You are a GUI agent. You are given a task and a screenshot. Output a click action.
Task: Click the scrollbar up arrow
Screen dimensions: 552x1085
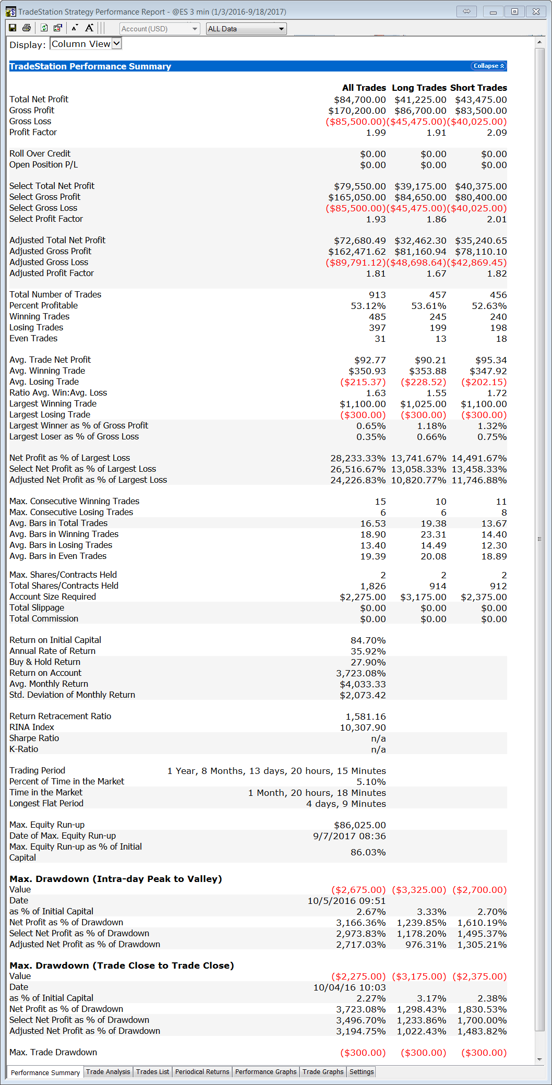coord(539,42)
